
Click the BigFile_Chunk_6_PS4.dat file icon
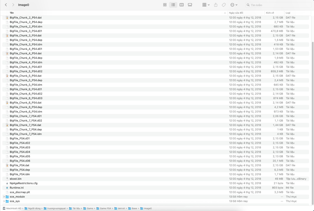tap(7, 103)
